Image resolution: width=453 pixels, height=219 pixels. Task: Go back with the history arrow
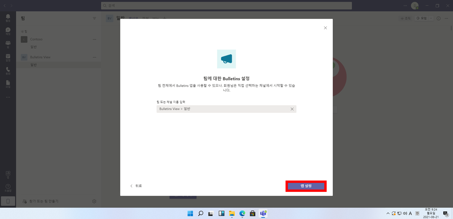pyautogui.click(x=4, y=6)
